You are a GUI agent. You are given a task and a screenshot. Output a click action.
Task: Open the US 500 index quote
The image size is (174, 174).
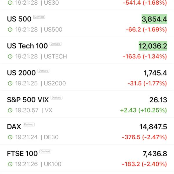coord(87,23)
